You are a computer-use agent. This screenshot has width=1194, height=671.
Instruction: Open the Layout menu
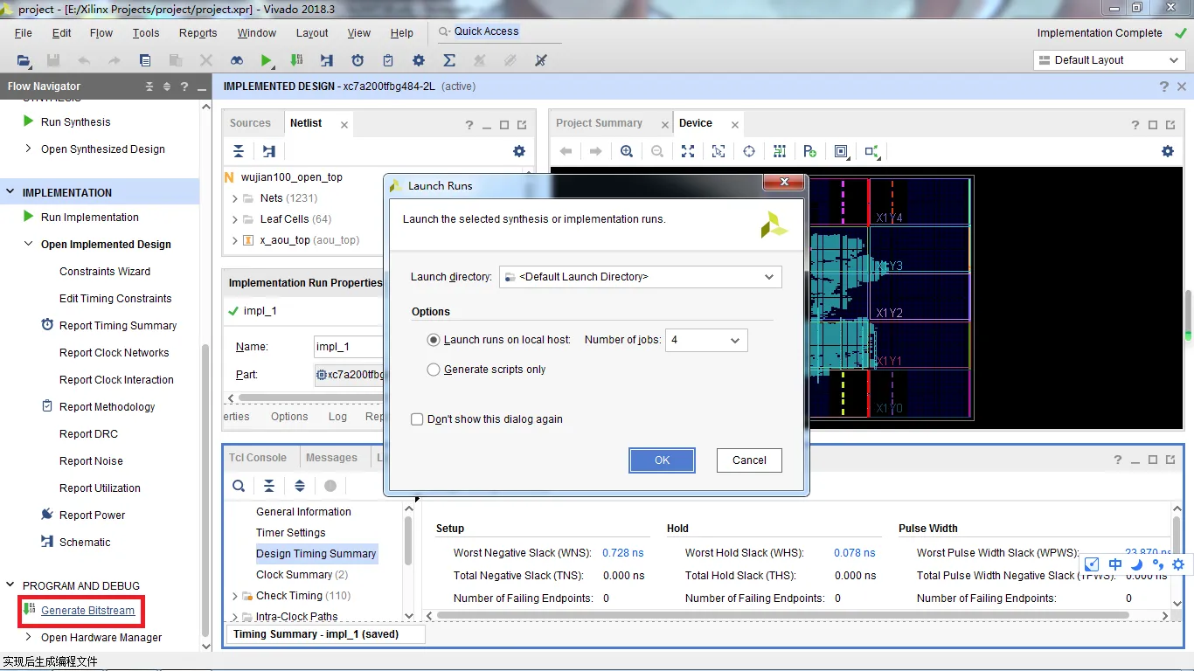[x=312, y=33]
